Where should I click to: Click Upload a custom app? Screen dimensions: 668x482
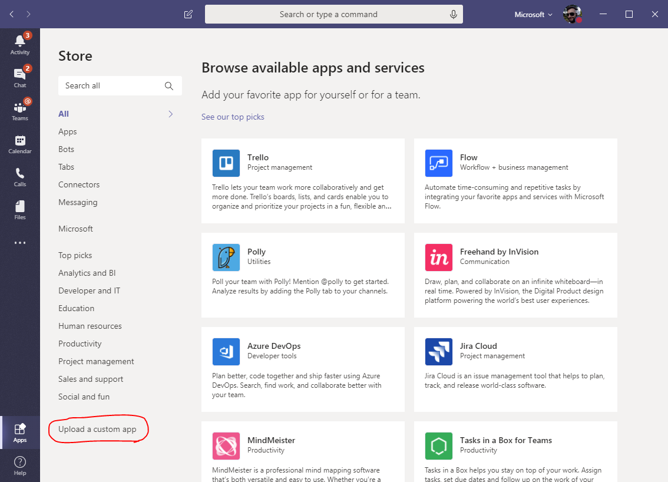pyautogui.click(x=97, y=429)
